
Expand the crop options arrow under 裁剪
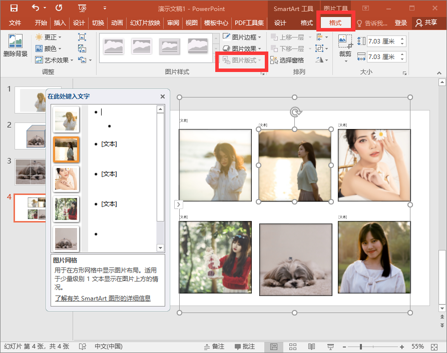346,61
